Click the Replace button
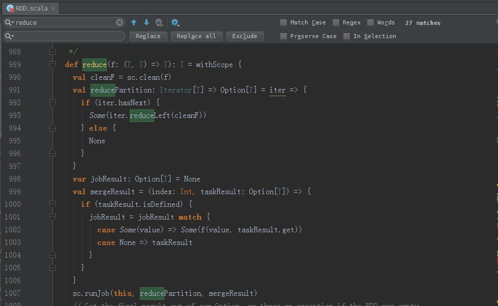The height and width of the screenshot is (306, 498). click(x=148, y=36)
